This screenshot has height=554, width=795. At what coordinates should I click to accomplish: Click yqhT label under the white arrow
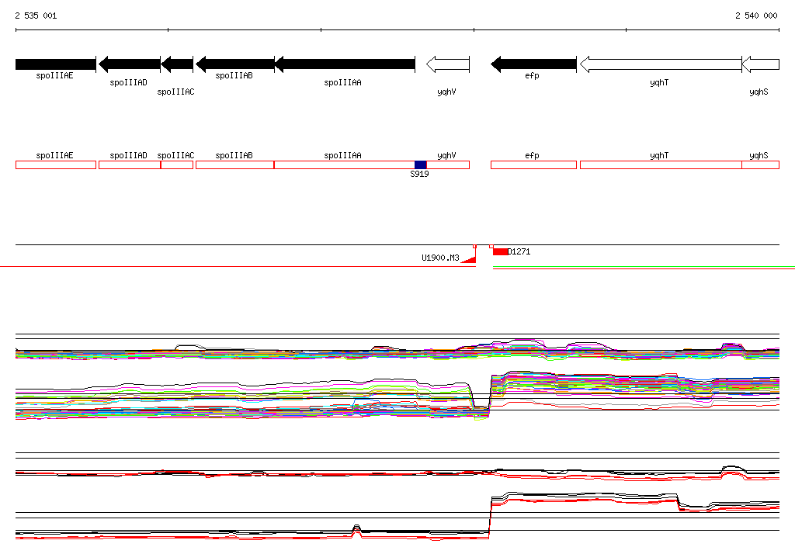[659, 82]
